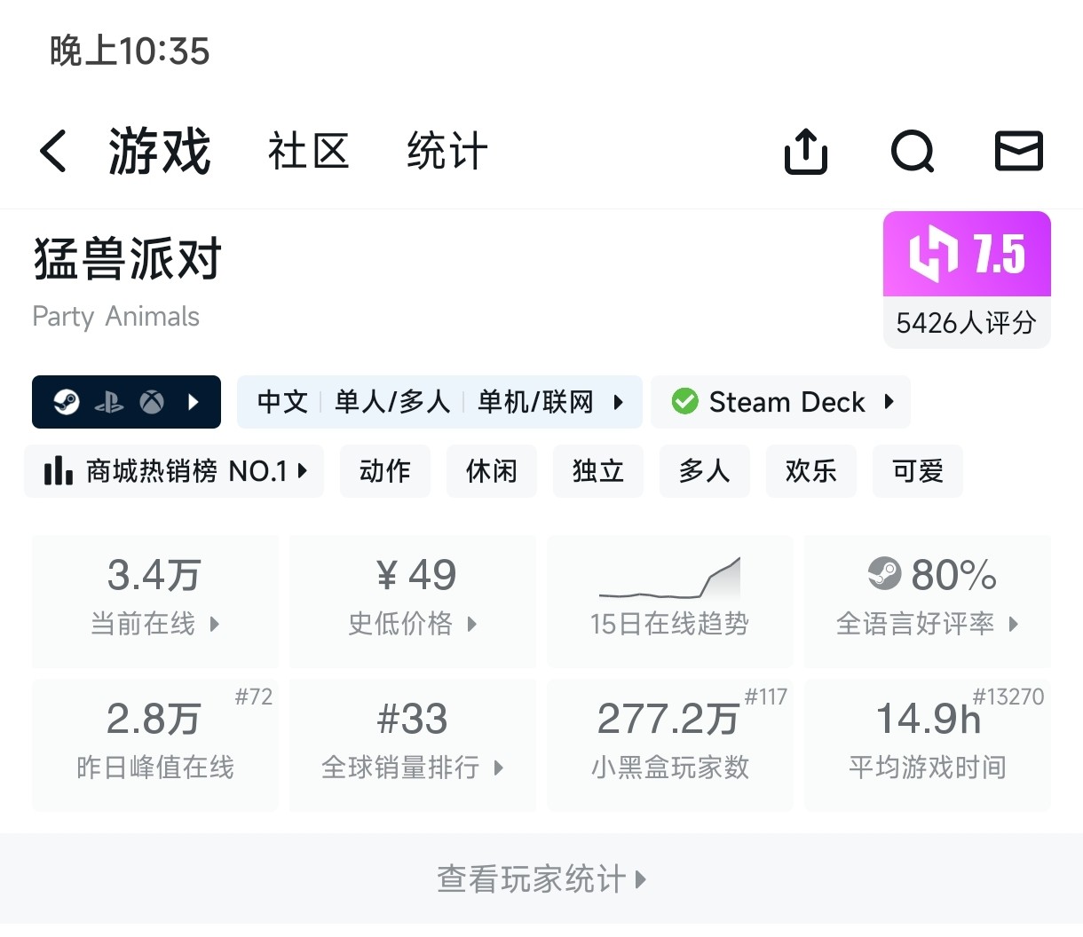Viewport: 1083px width, 937px height.
Task: Open 全语言好评率 details arrow
Action: pos(1013,624)
